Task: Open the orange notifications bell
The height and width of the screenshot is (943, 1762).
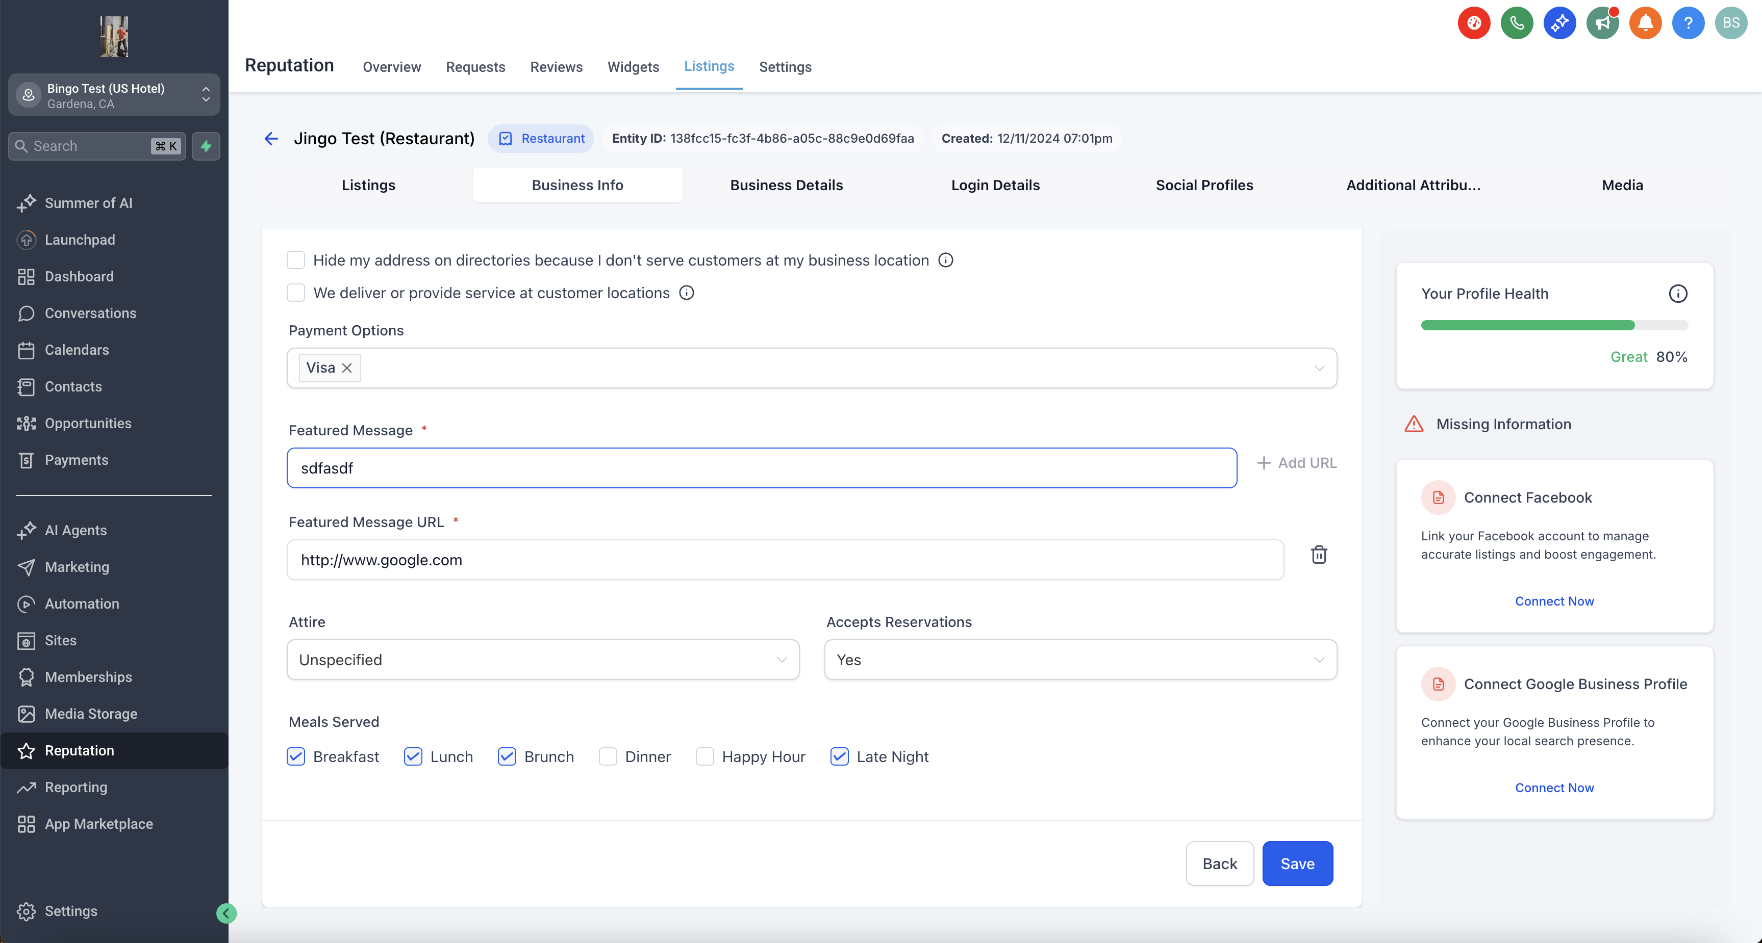Action: [1645, 23]
